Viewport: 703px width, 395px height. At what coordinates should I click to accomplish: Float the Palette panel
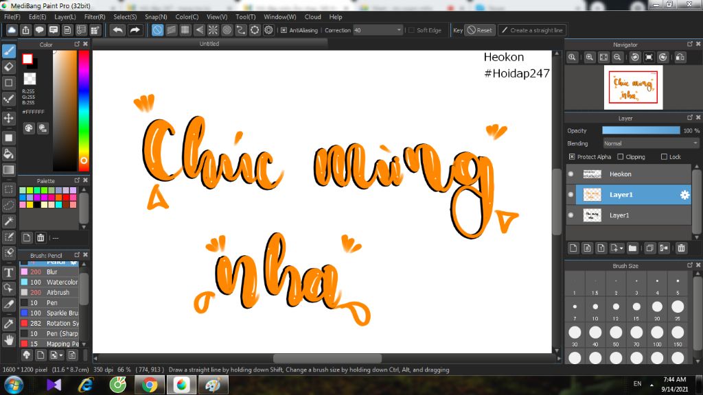click(77, 180)
